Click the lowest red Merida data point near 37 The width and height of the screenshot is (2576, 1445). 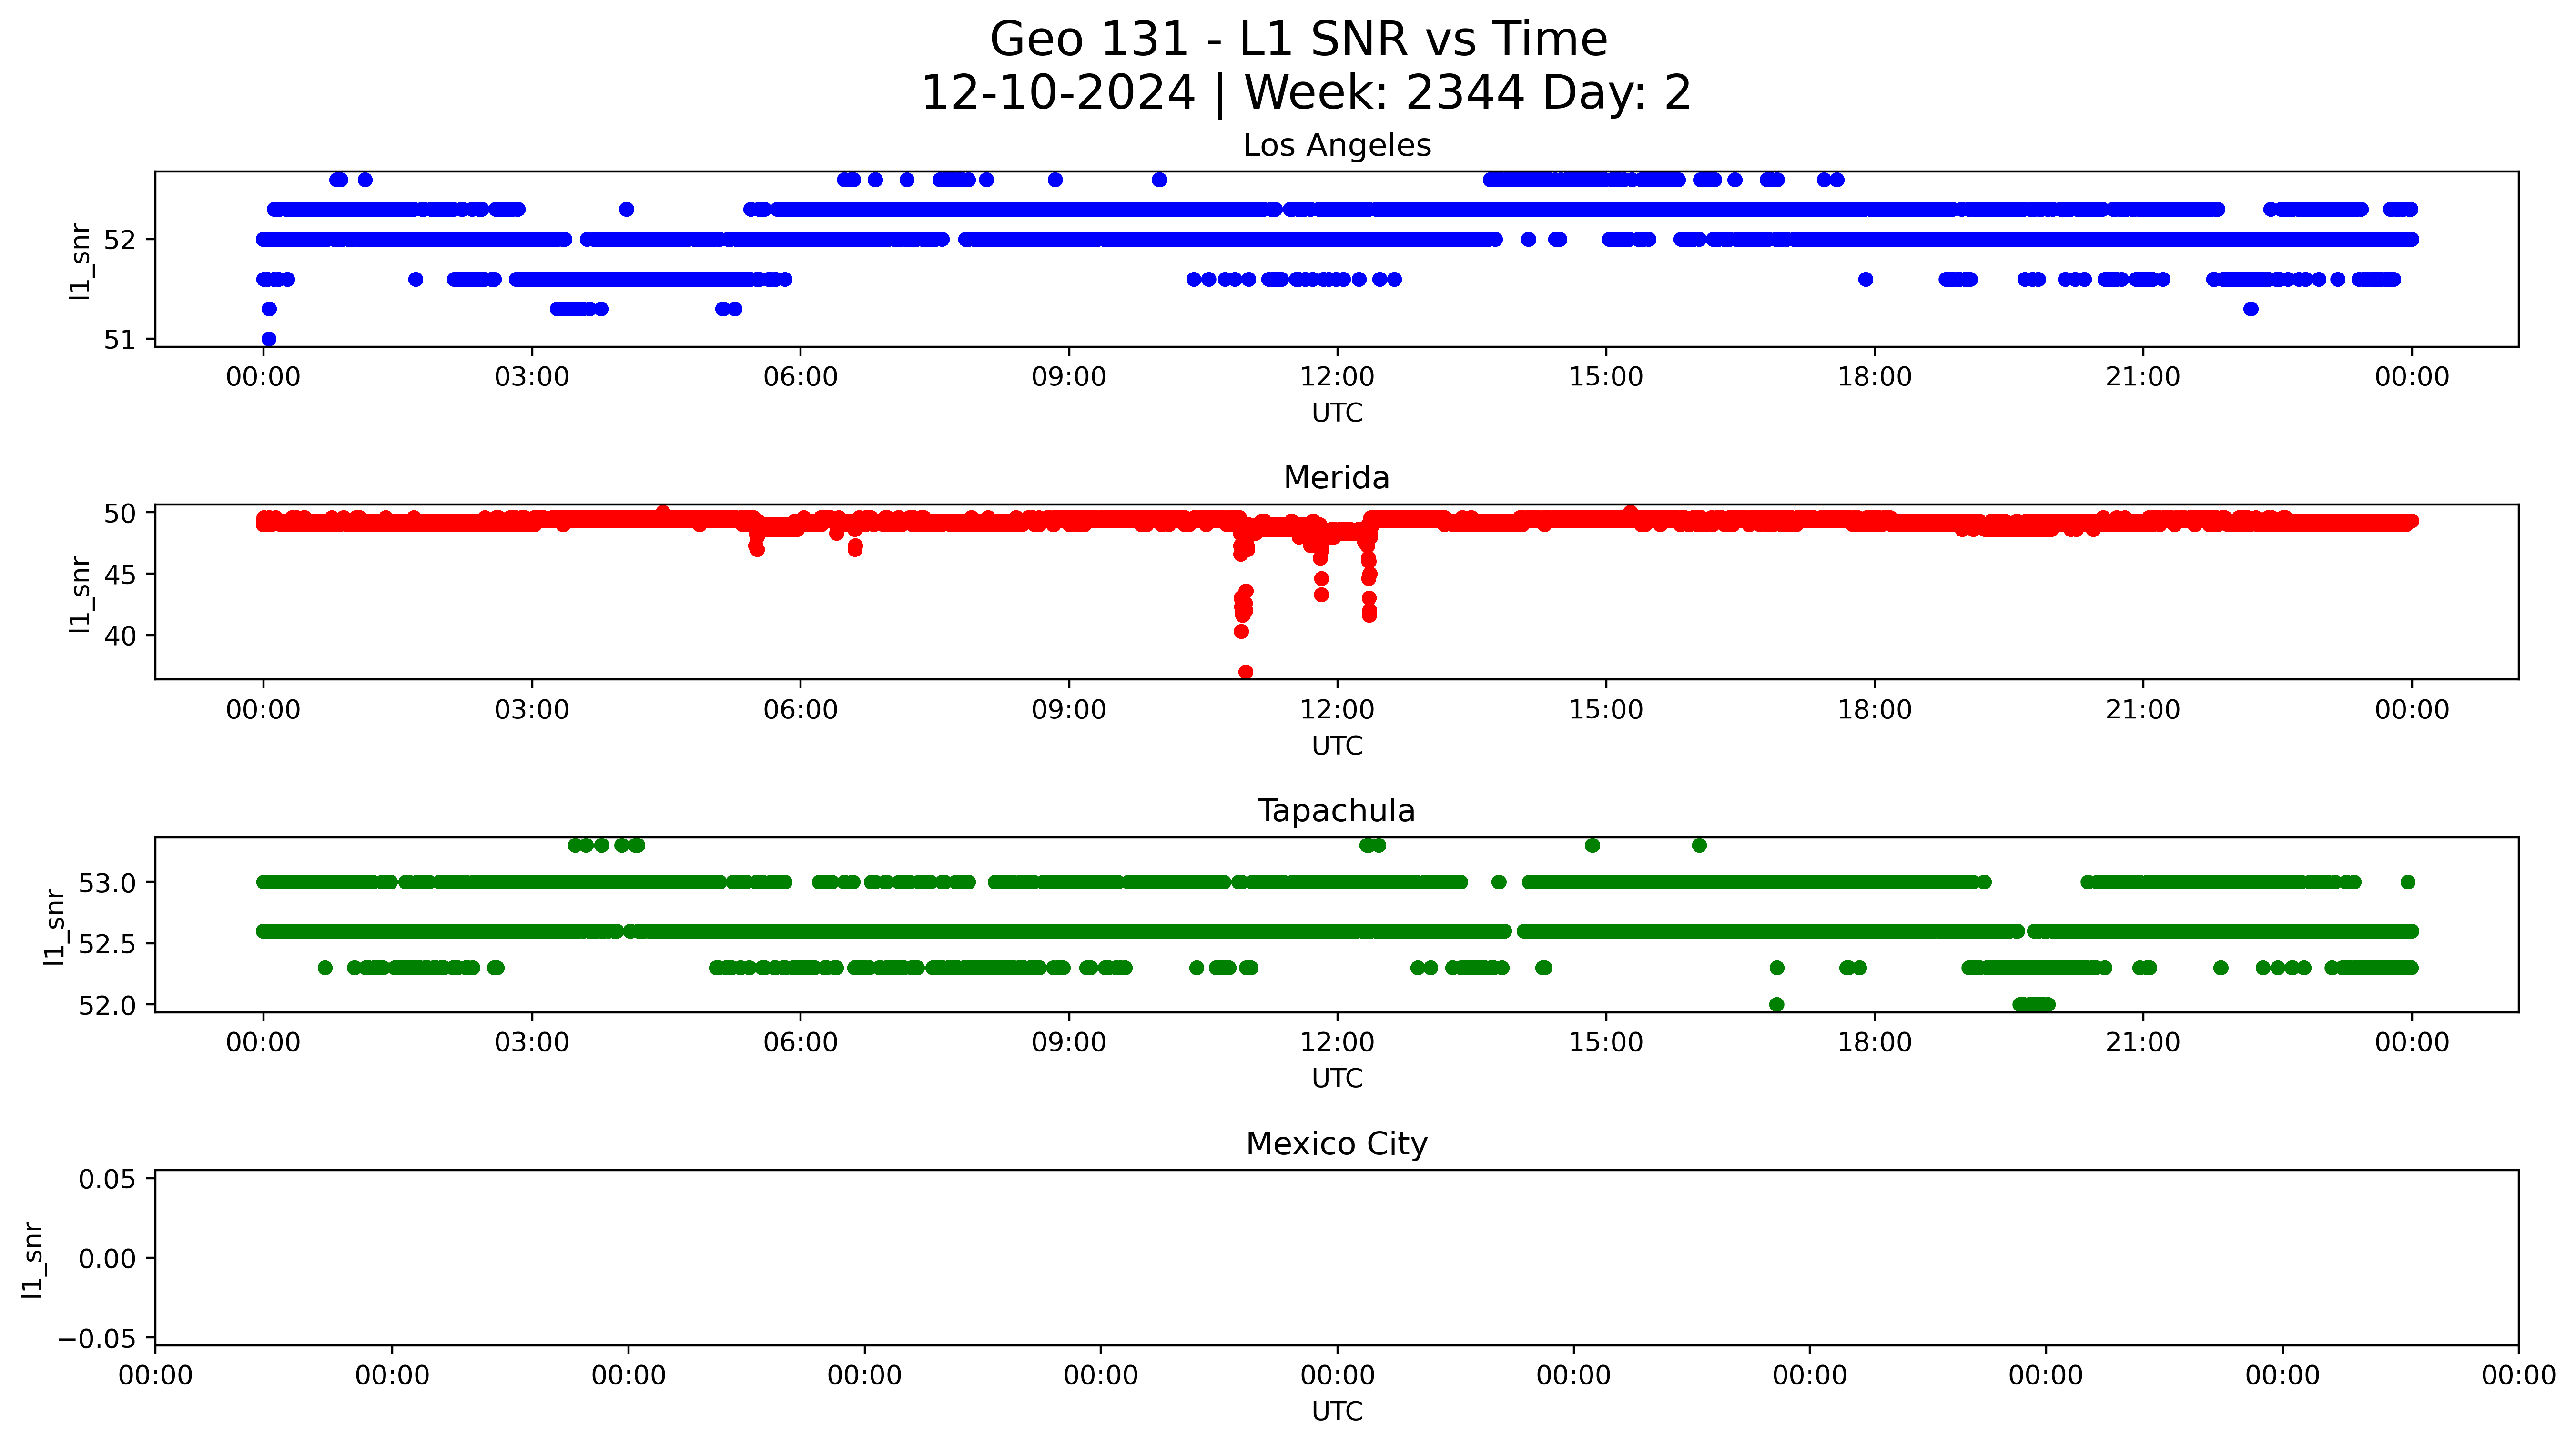coord(1245,672)
